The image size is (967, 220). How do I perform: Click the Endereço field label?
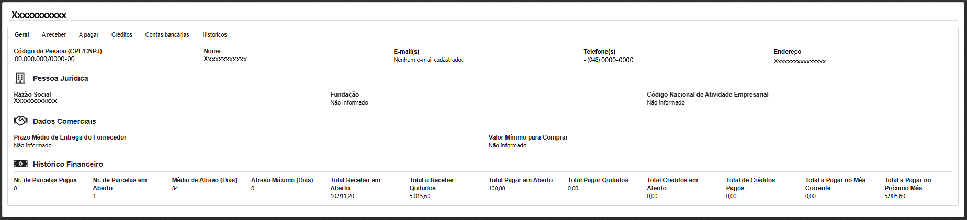pos(787,52)
